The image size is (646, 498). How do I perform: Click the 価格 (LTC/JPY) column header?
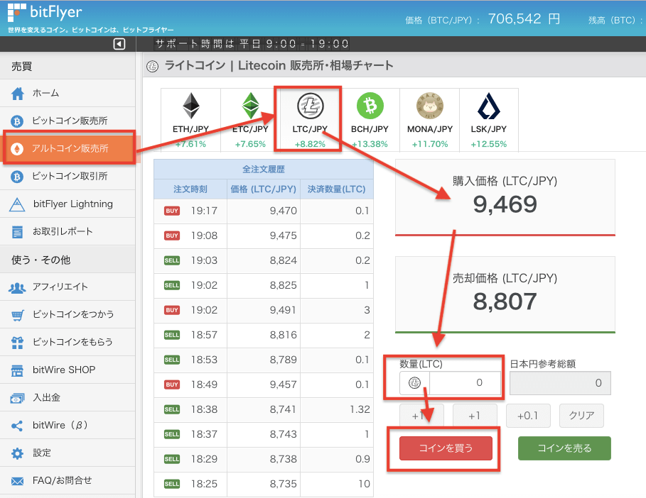pos(264,189)
